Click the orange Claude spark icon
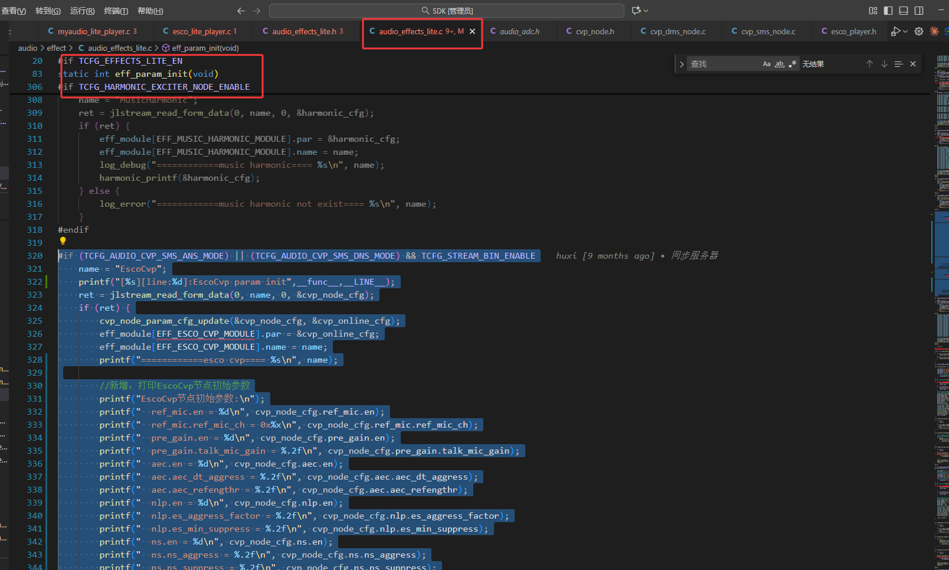The width and height of the screenshot is (949, 570). click(x=934, y=31)
